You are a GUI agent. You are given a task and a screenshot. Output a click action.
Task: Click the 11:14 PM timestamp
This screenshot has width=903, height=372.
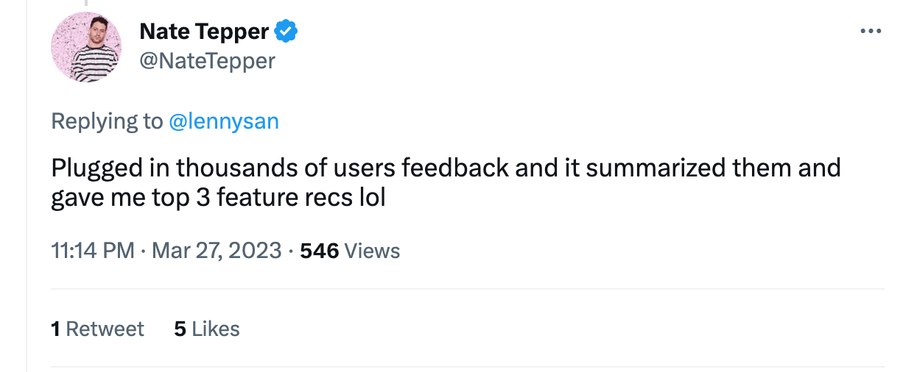(93, 251)
